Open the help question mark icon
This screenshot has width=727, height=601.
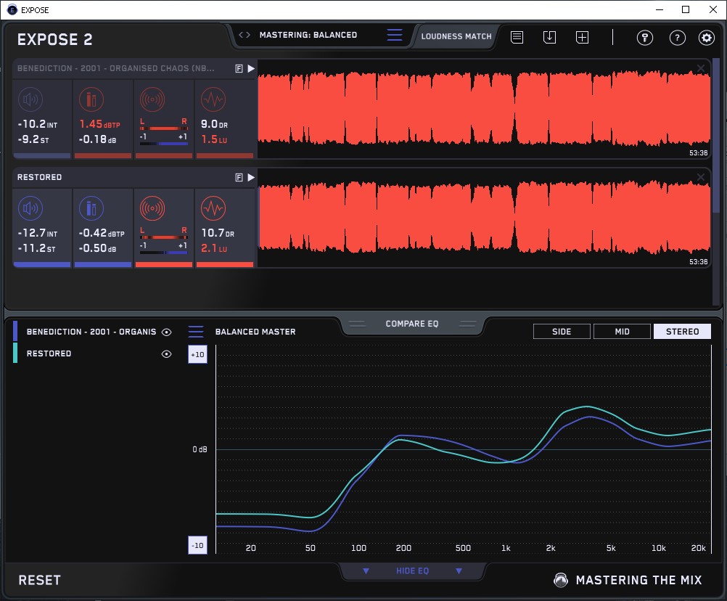coord(677,38)
